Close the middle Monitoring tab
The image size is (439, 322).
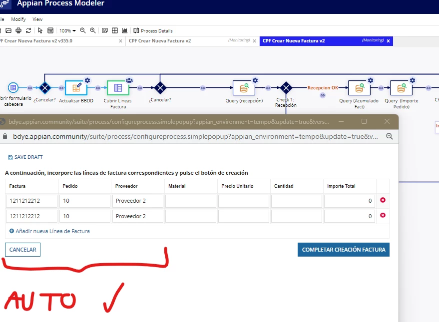(254, 41)
